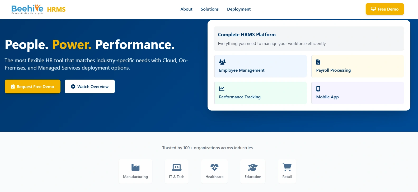The height and width of the screenshot is (192, 418).
Task: Click Everything you need to manage subtitle
Action: (x=272, y=44)
